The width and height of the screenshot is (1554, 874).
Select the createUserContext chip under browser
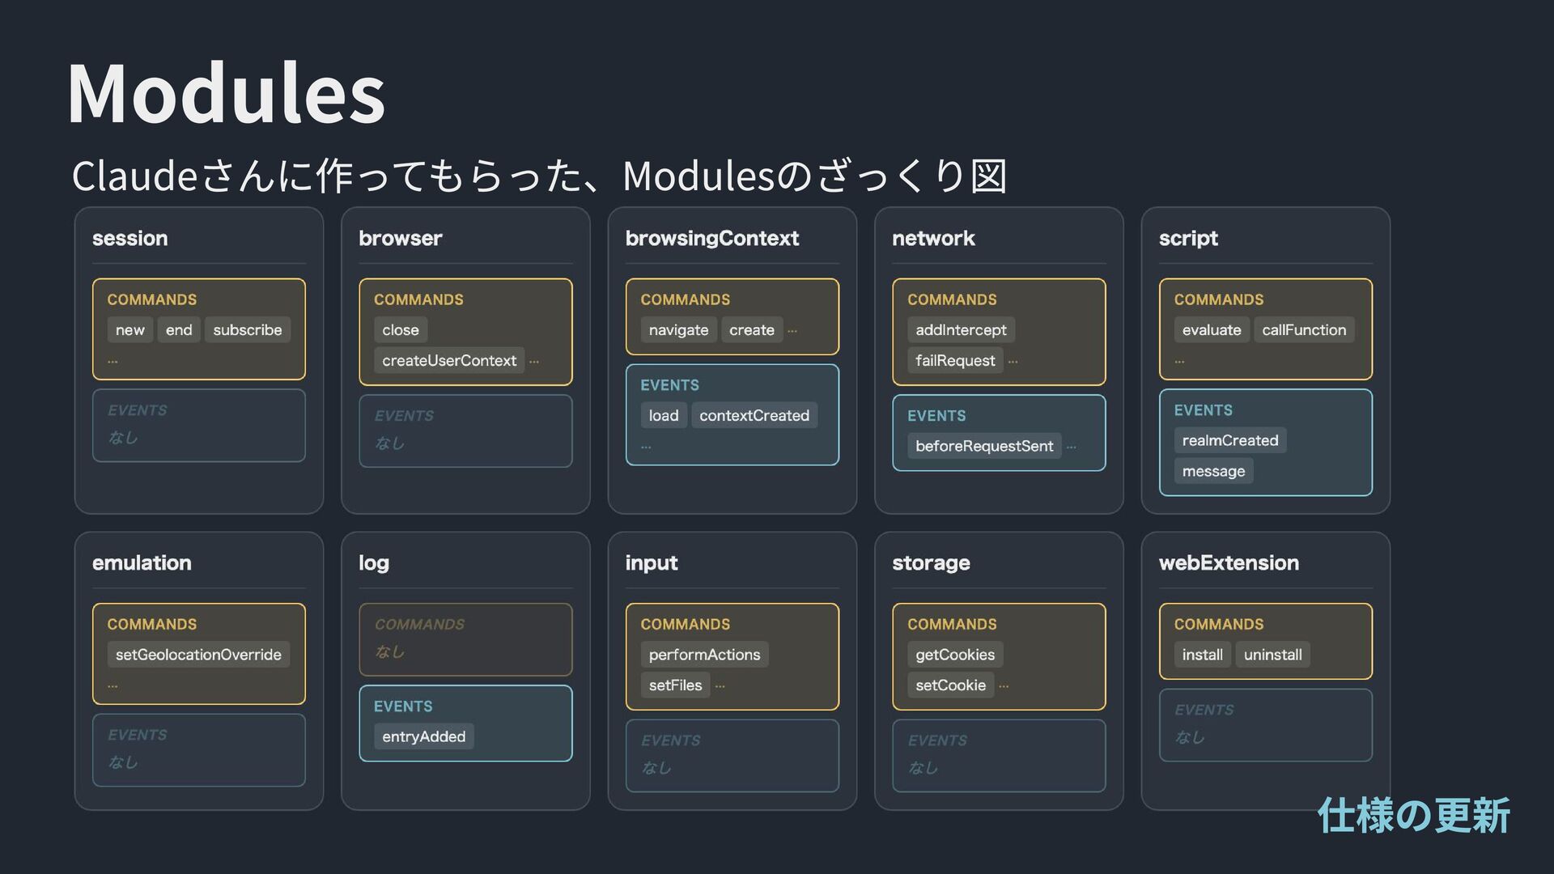point(448,361)
